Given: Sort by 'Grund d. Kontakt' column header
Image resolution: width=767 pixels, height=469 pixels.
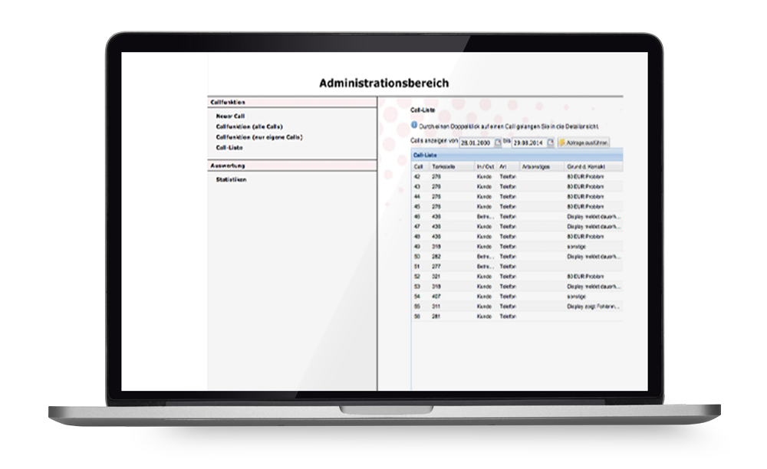Looking at the screenshot, I should 587,166.
